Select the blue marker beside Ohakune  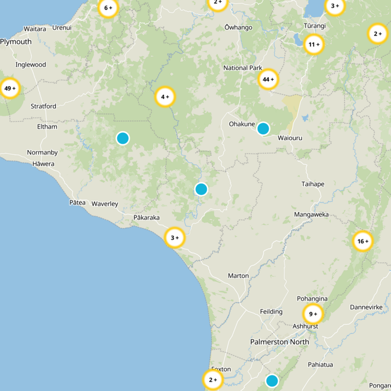(x=263, y=129)
